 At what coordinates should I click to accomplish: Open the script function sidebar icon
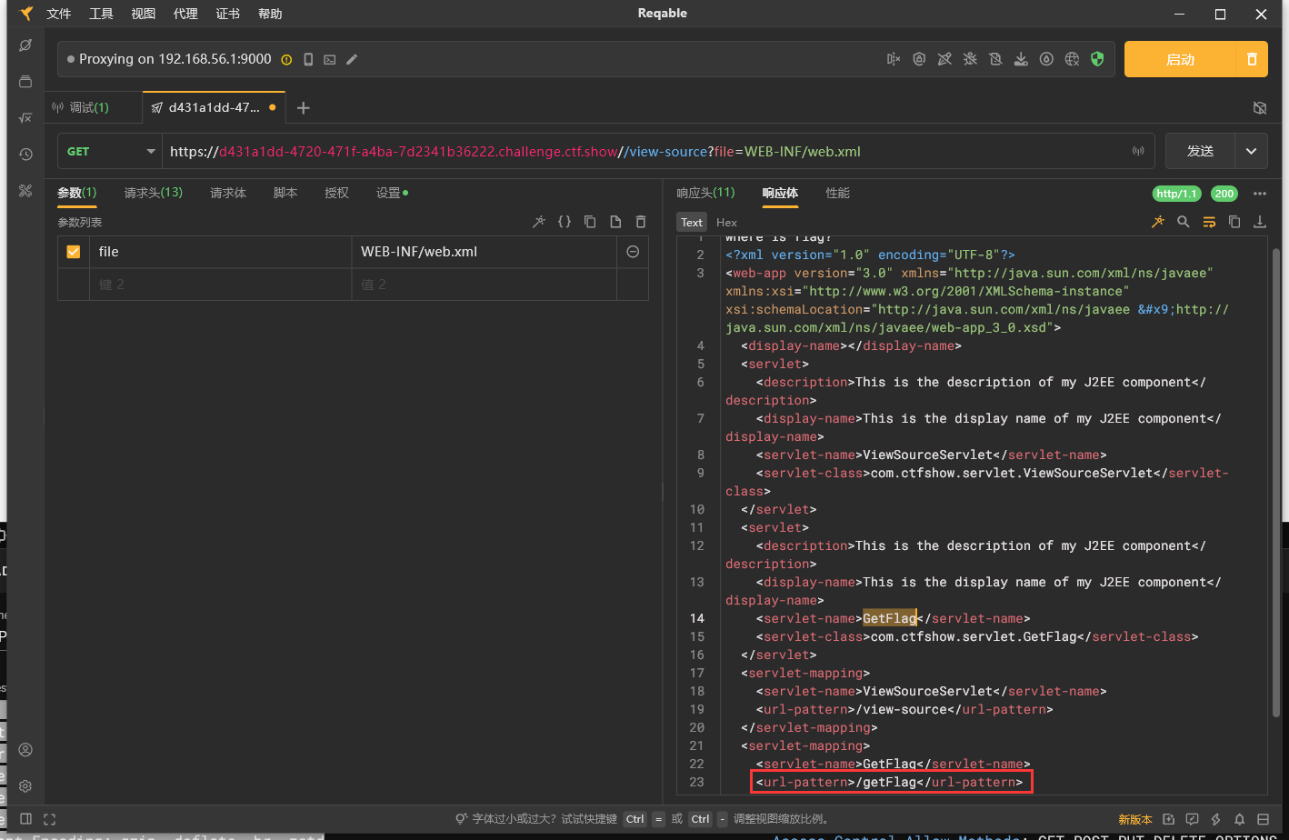(25, 118)
